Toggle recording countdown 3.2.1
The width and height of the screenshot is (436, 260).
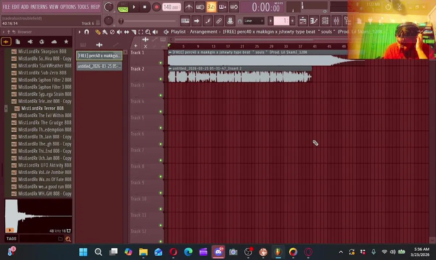click(x=211, y=7)
